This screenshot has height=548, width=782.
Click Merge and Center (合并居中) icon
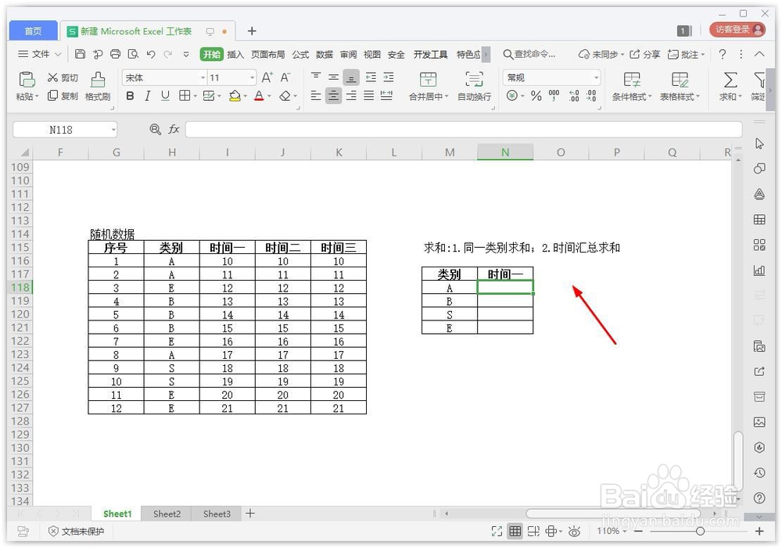[x=428, y=79]
